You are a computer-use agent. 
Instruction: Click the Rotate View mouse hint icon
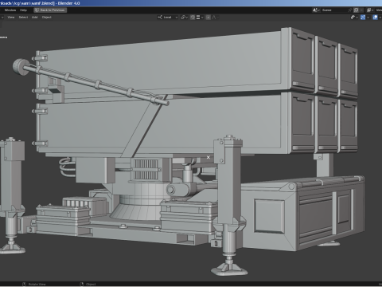pos(25,285)
